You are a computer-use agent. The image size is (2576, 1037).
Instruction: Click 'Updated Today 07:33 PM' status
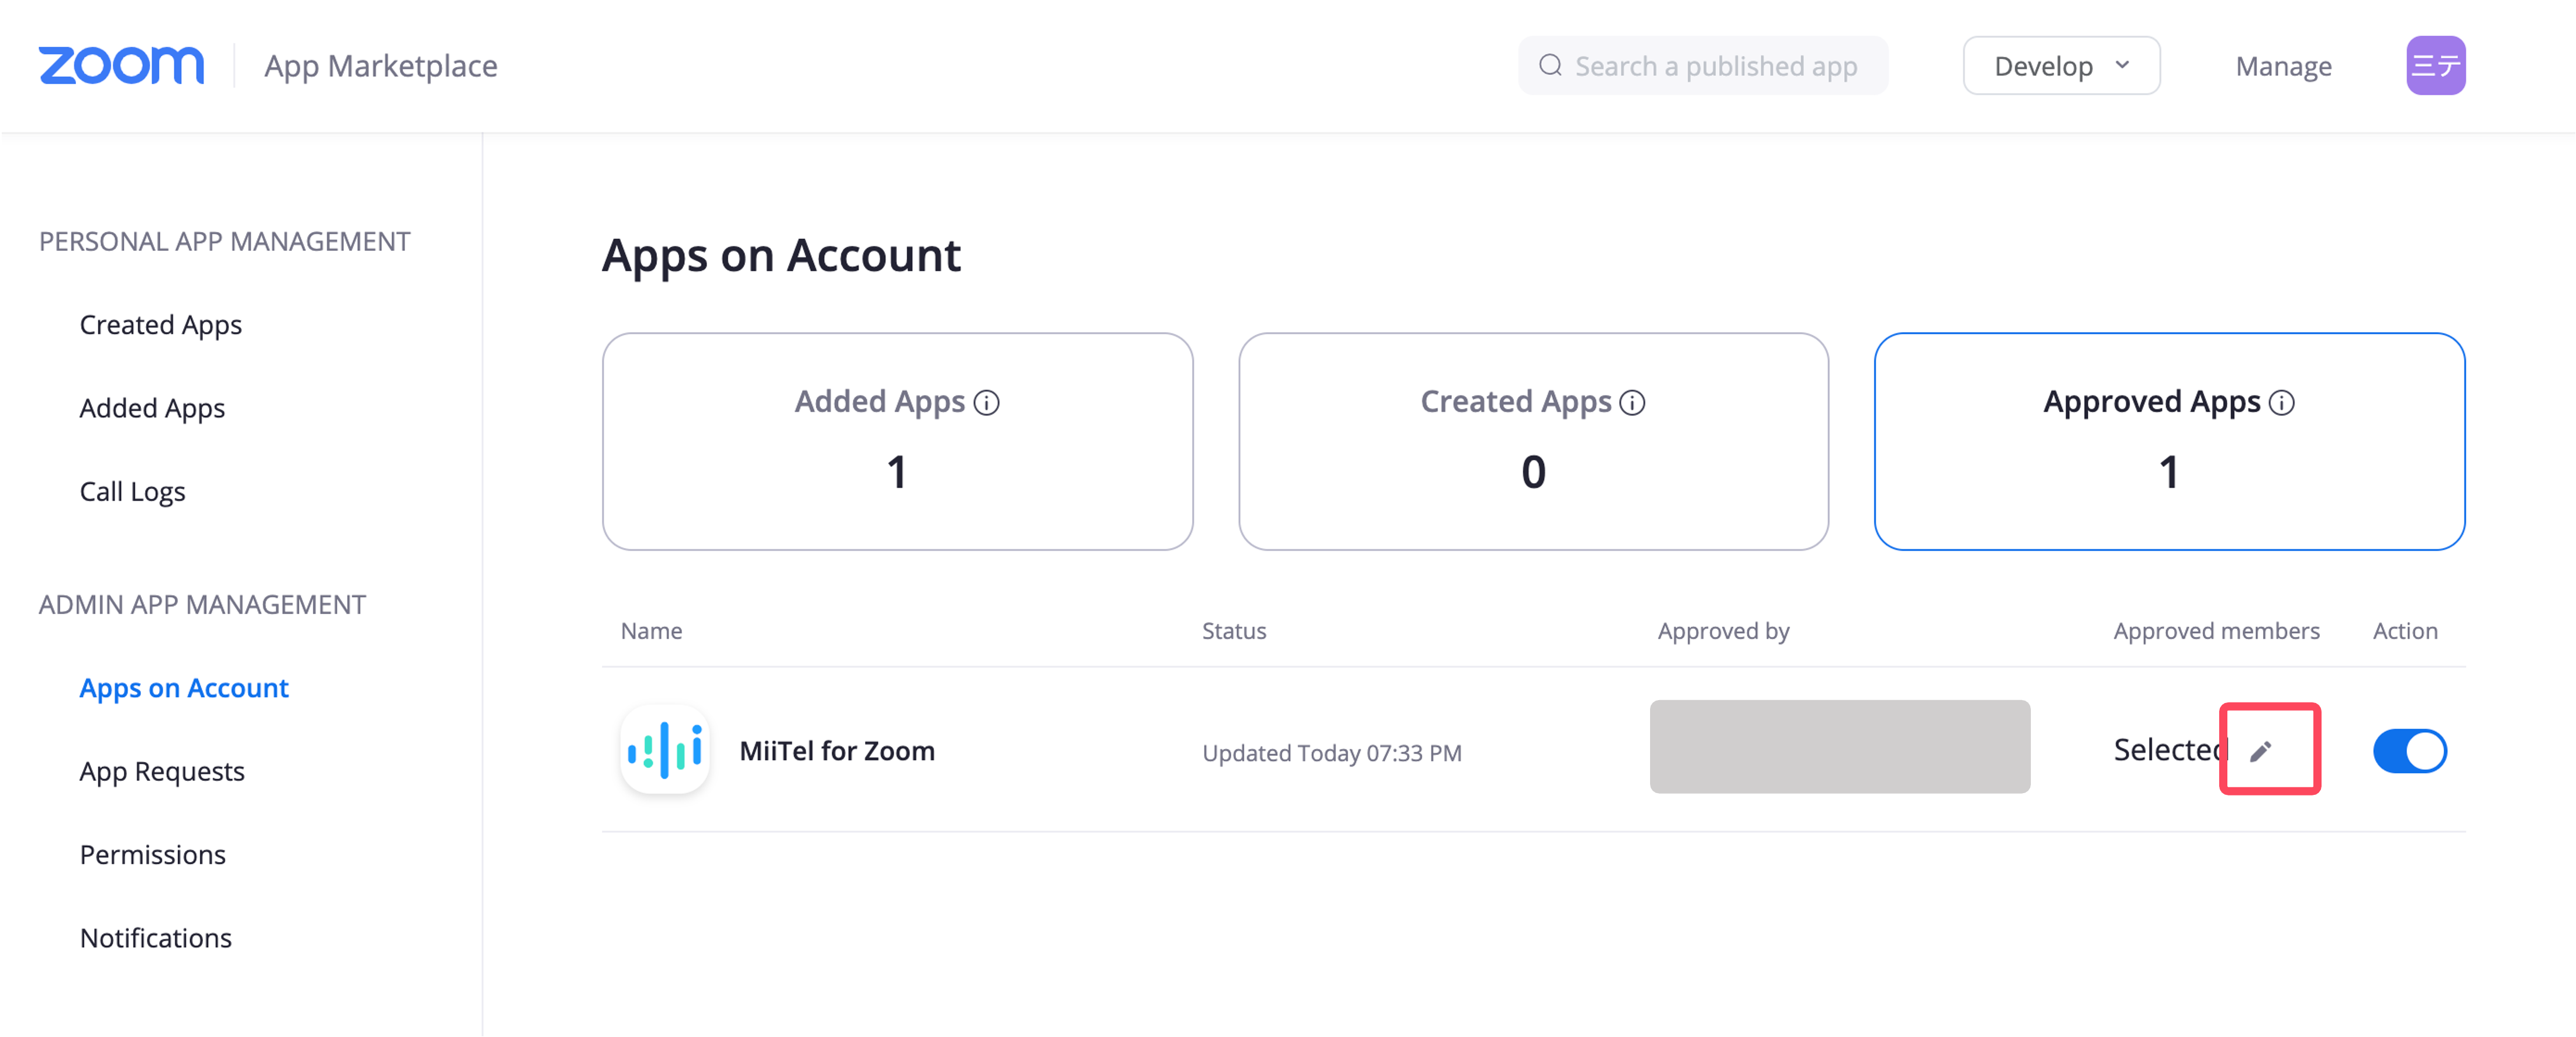[1331, 753]
